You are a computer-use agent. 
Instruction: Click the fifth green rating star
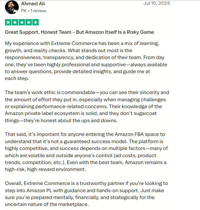(x=36, y=22)
